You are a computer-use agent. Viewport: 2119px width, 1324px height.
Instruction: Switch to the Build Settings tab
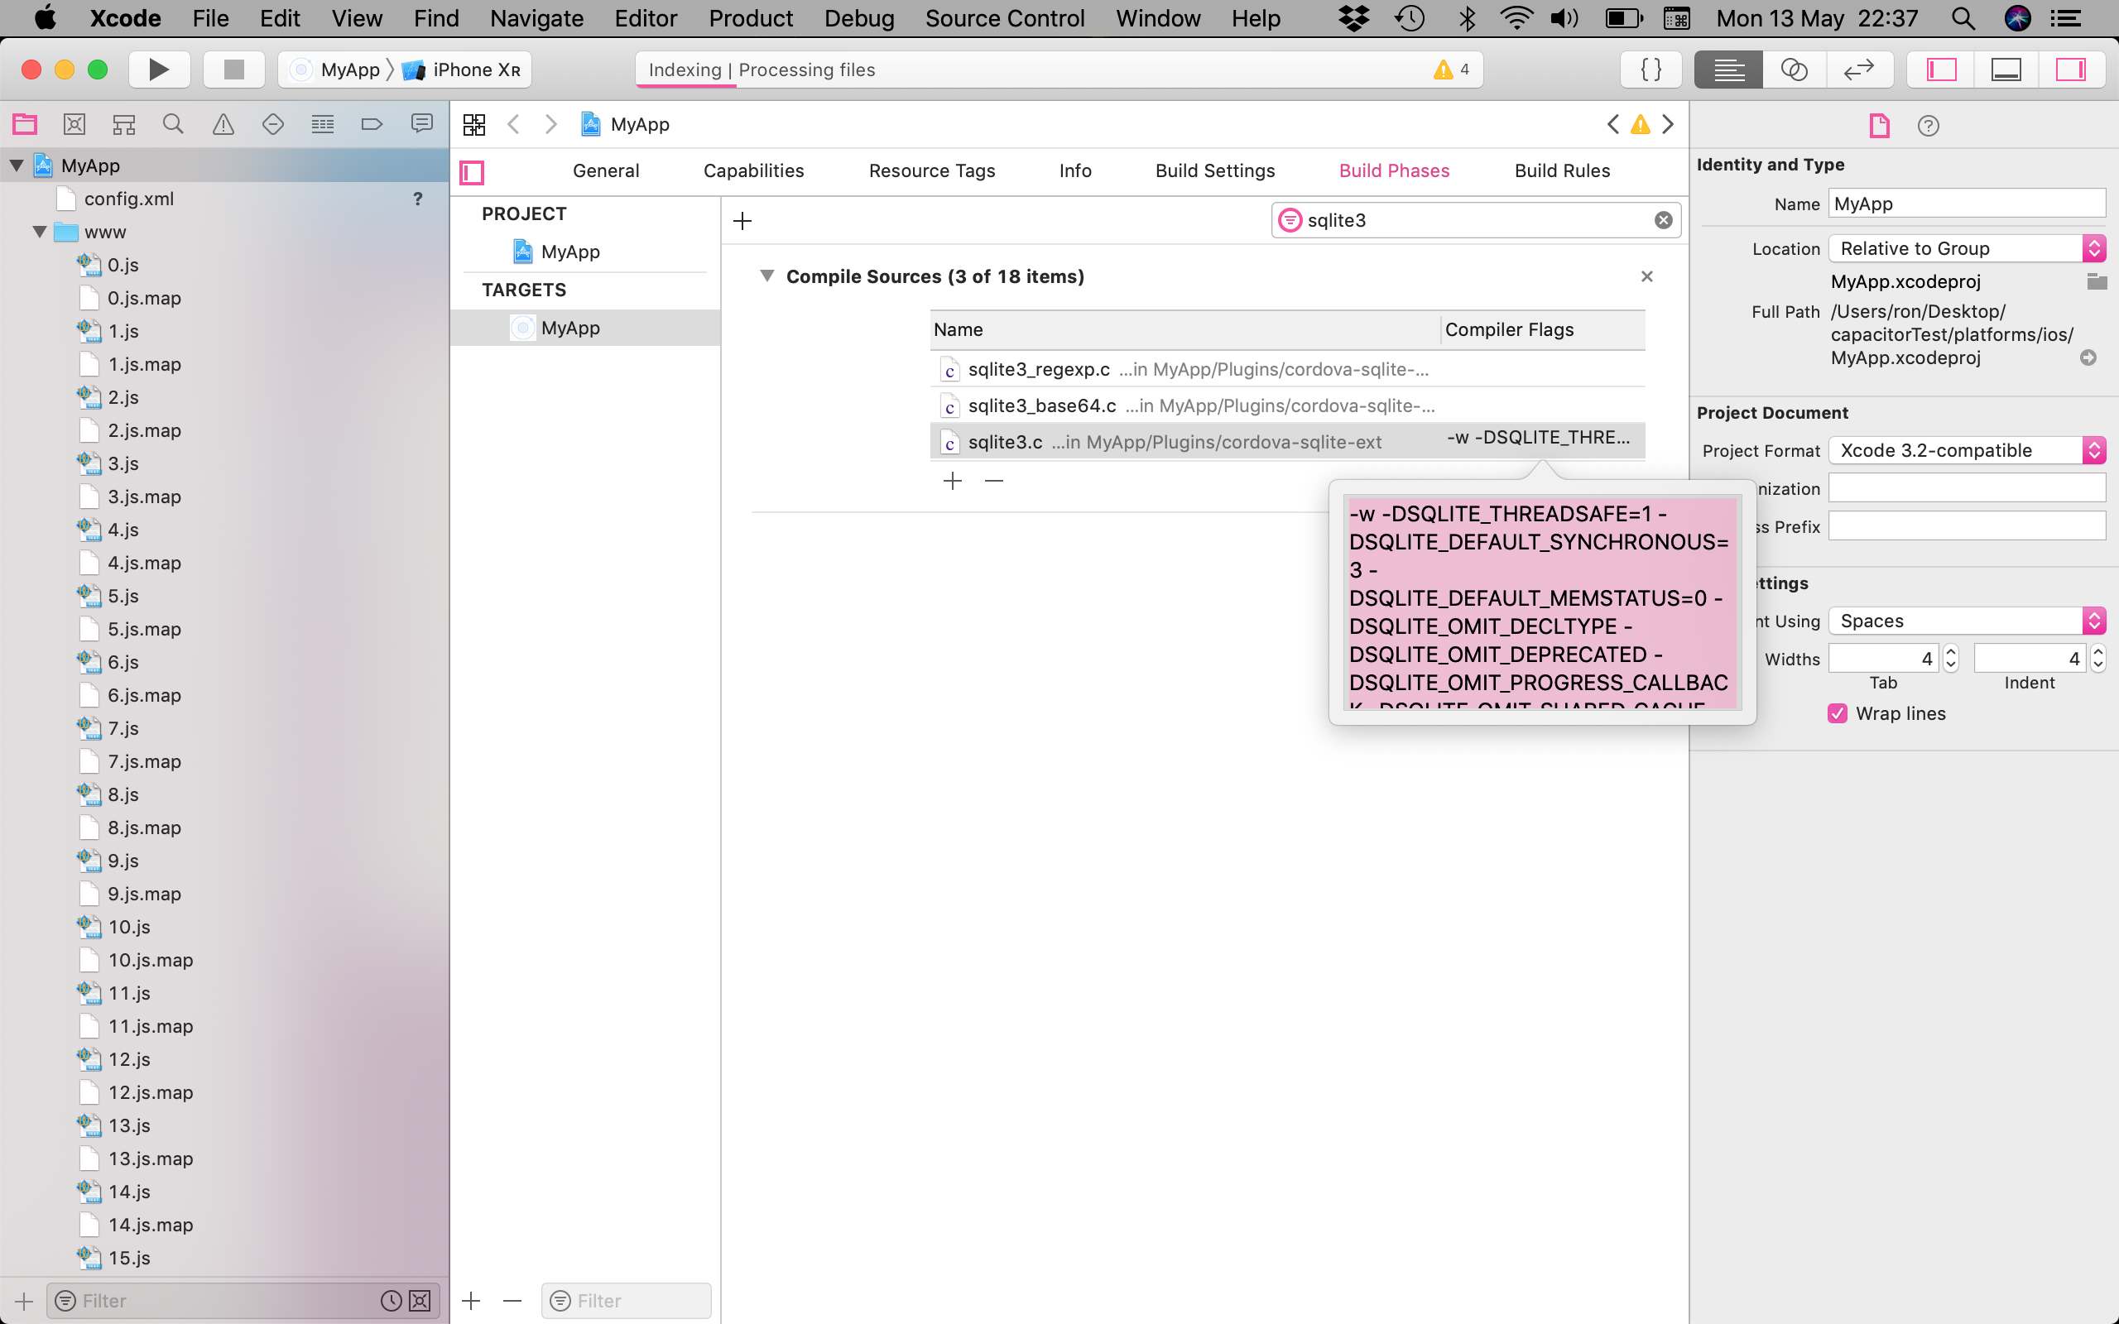pos(1214,170)
